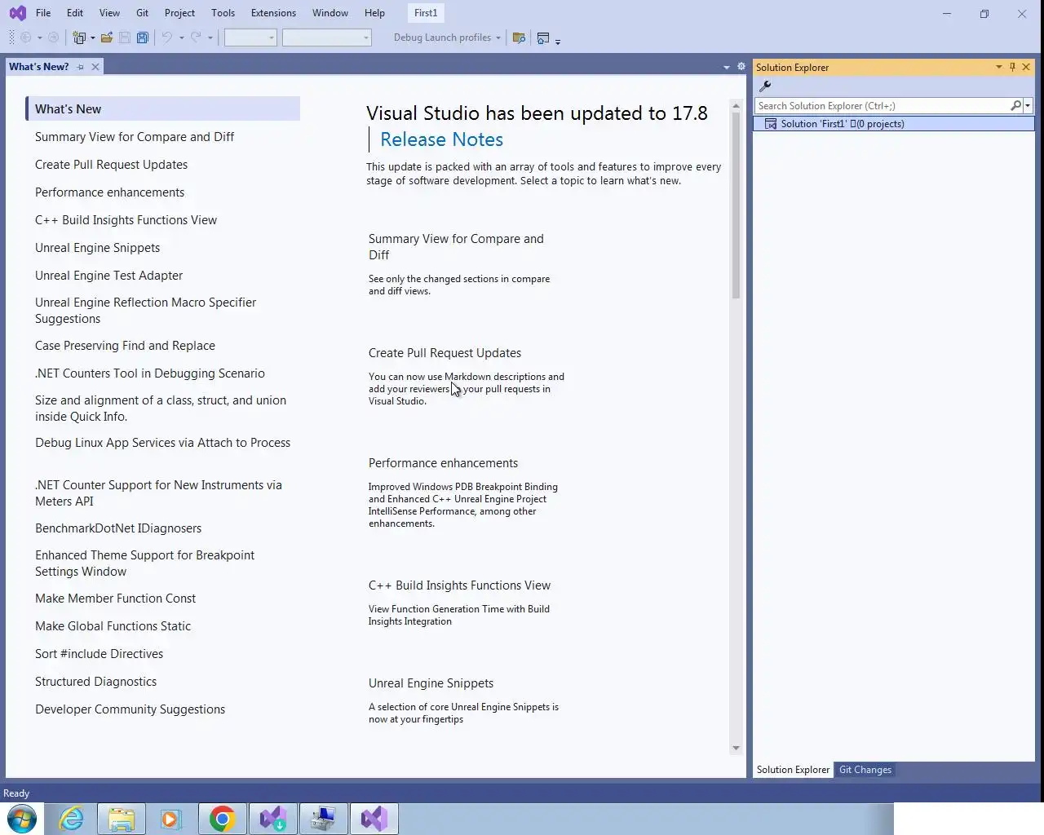Viewport: 1044px width, 835px height.
Task: Toggle pin on the What's New tab
Action: point(80,67)
